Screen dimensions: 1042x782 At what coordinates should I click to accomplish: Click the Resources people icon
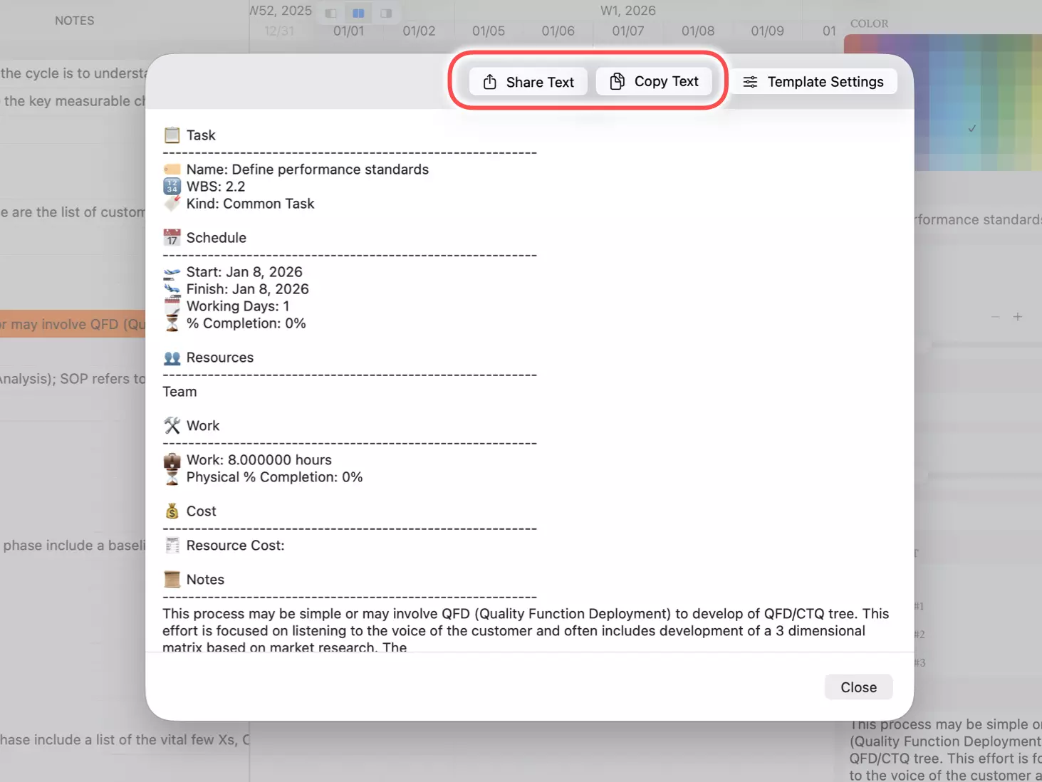[172, 357]
